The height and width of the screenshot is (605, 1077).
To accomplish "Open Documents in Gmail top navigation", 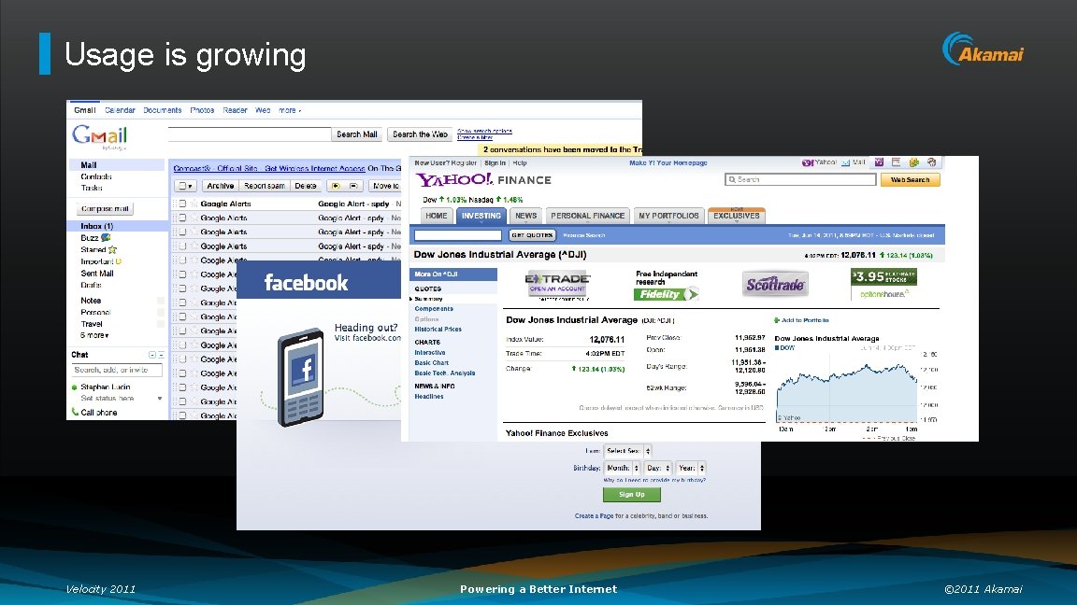I will pos(162,110).
